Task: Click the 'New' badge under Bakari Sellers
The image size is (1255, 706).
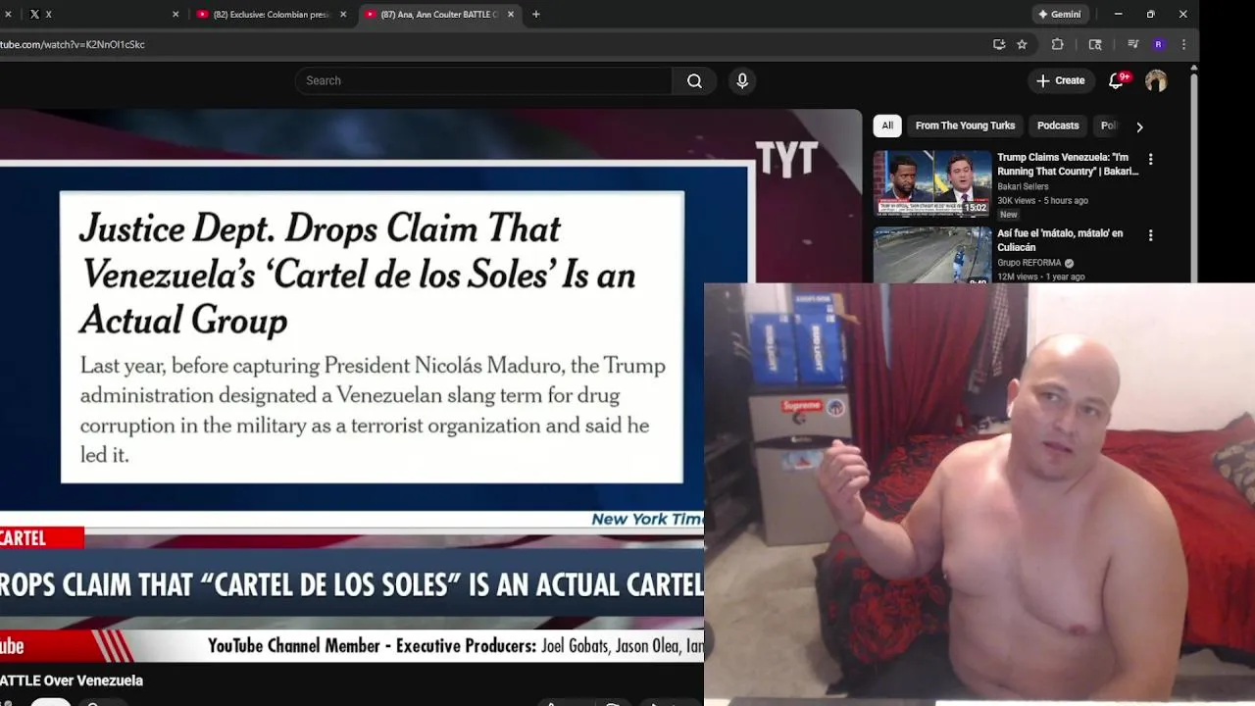Action: (x=1009, y=214)
